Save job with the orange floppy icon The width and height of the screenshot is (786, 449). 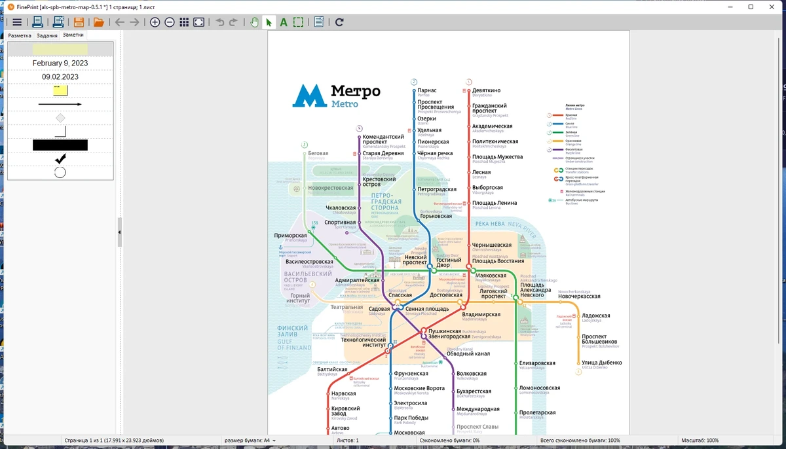pyautogui.click(x=79, y=22)
